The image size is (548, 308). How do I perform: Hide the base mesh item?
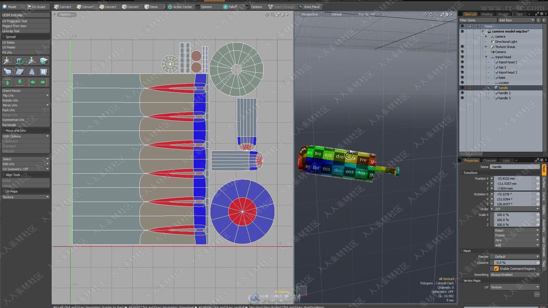[x=462, y=78]
